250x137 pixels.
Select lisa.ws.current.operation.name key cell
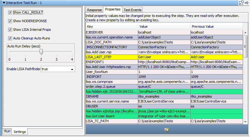tap(112, 37)
